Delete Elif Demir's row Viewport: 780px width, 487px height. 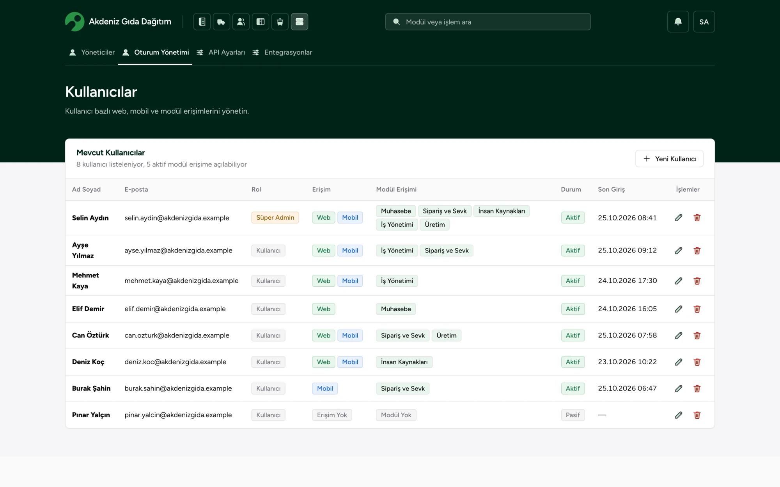(697, 309)
